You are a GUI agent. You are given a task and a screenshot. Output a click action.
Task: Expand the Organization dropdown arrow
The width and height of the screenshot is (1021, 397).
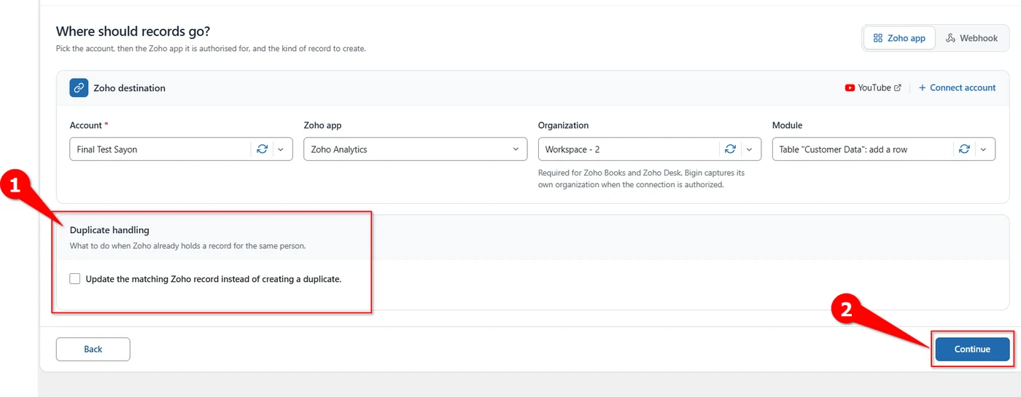click(749, 149)
